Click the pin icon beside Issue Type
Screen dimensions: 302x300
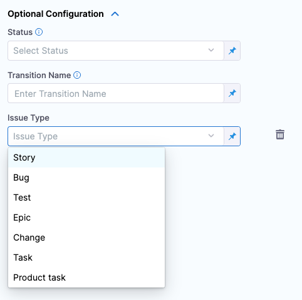pos(232,136)
